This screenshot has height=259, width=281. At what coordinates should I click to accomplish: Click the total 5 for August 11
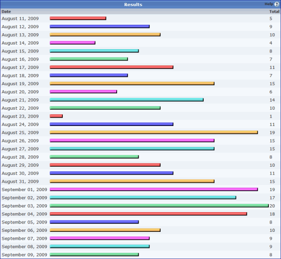pyautogui.click(x=271, y=18)
